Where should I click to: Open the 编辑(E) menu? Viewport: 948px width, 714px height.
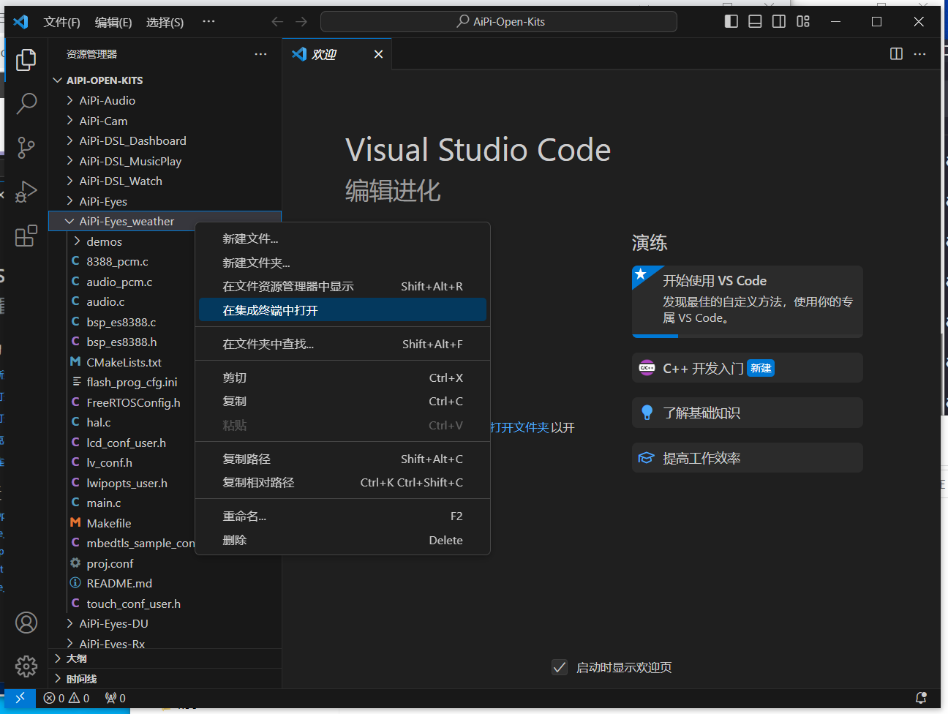[113, 22]
